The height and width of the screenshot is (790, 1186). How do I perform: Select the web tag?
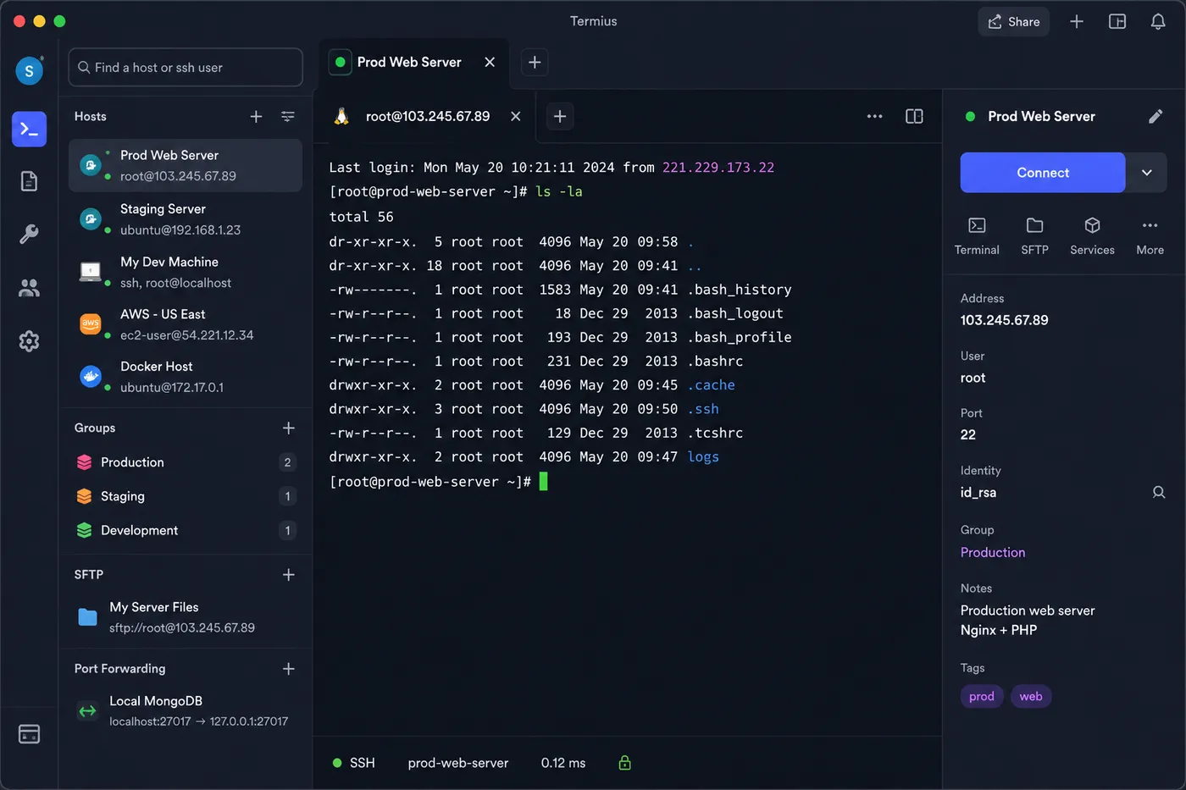(x=1031, y=697)
